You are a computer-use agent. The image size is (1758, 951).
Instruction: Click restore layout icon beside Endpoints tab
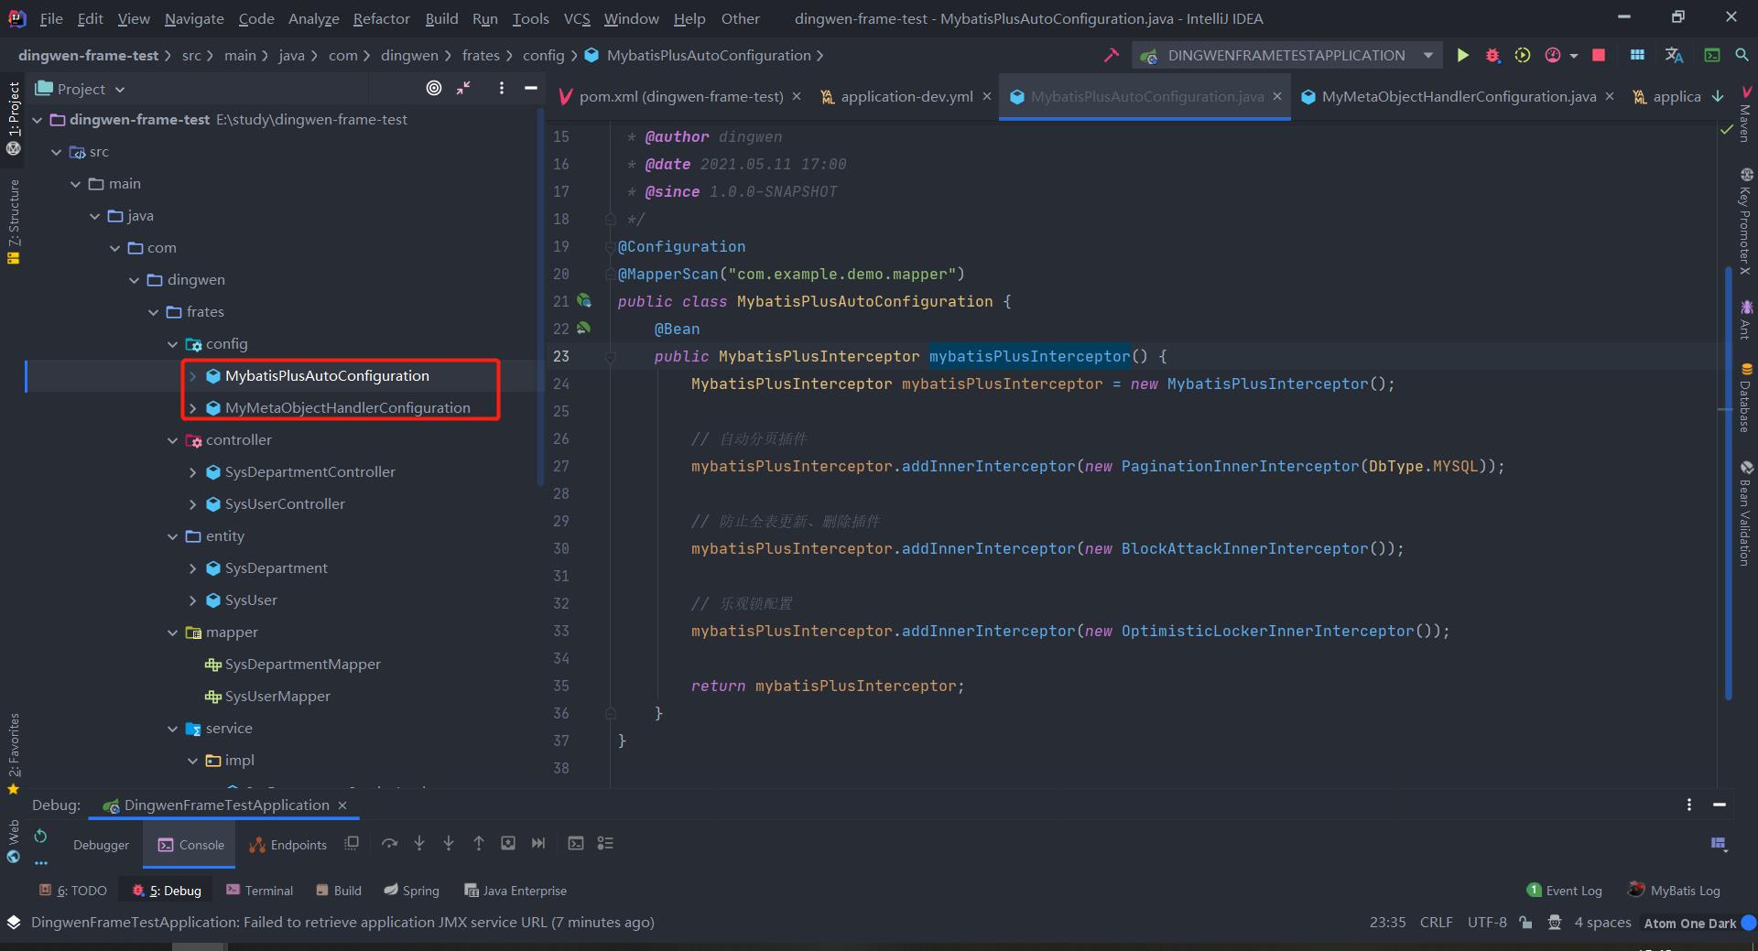point(352,844)
